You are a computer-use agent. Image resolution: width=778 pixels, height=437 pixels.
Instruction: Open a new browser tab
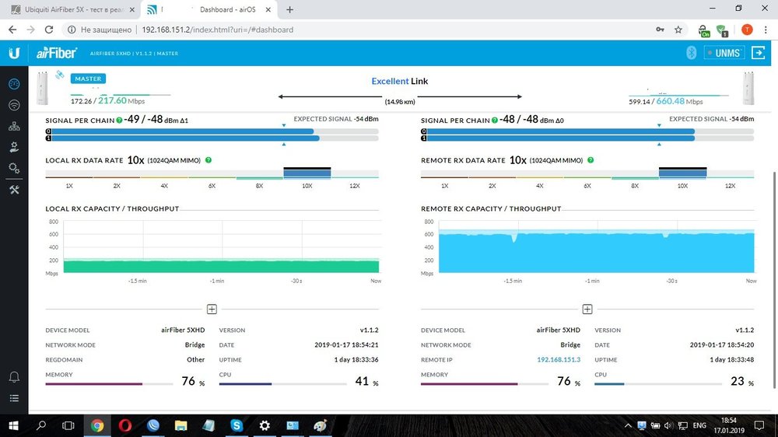point(290,9)
